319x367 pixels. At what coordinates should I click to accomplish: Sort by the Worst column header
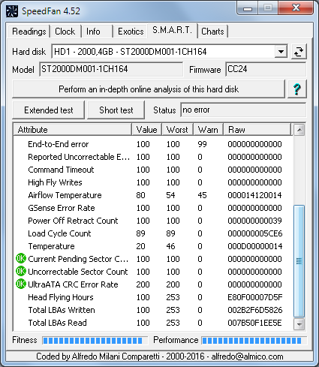[x=177, y=130]
